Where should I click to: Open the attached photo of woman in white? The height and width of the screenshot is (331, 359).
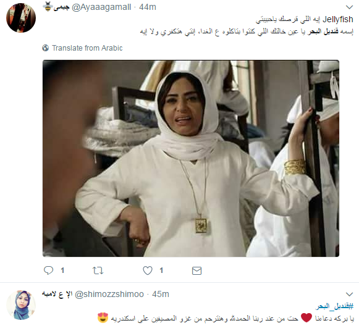pos(191,158)
